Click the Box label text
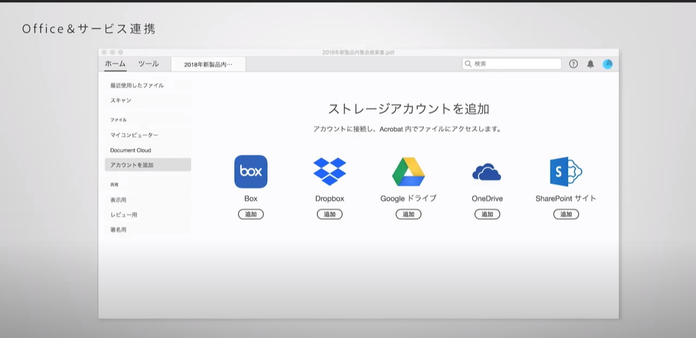This screenshot has width=696, height=338. [x=251, y=199]
